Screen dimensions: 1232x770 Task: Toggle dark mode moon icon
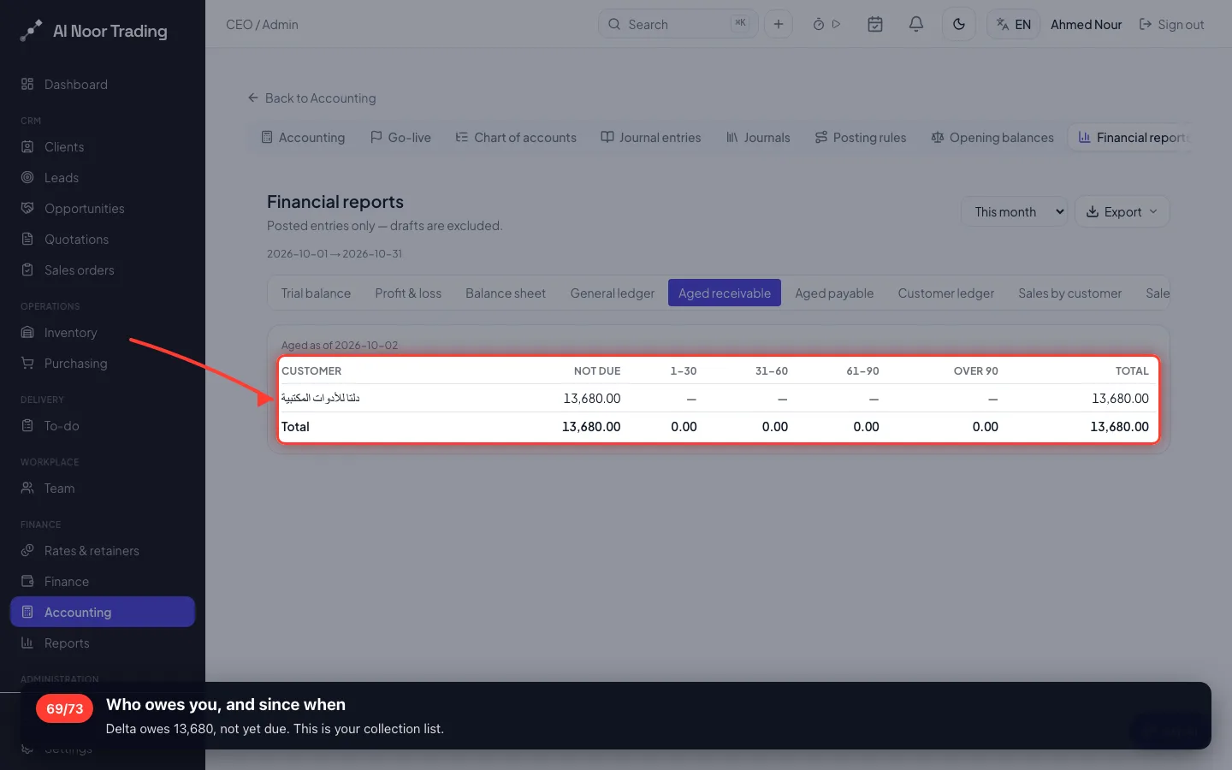coord(959,24)
